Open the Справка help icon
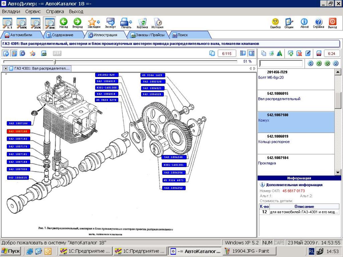Screen dimensions: 343x257 [x=318, y=23]
